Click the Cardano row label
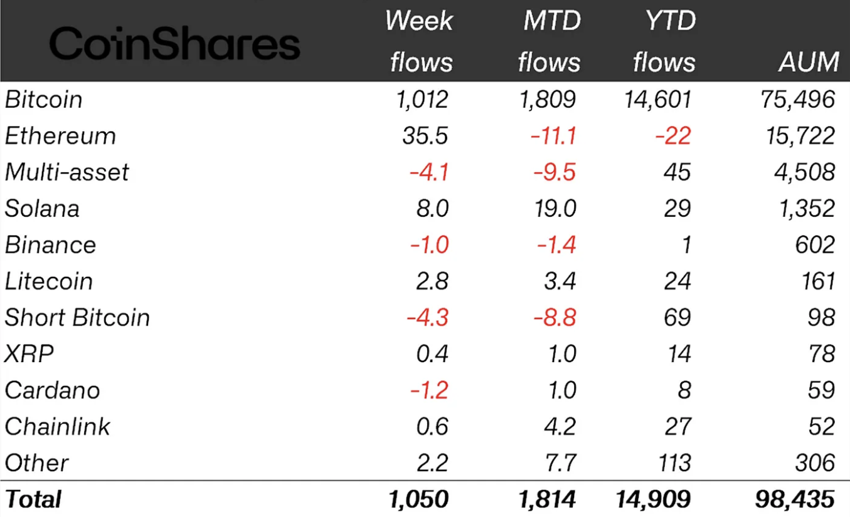Viewport: 850px width, 517px height. click(52, 390)
